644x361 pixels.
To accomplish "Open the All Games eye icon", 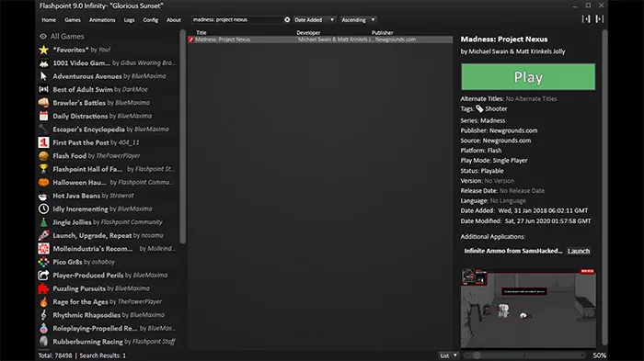I will pos(43,36).
